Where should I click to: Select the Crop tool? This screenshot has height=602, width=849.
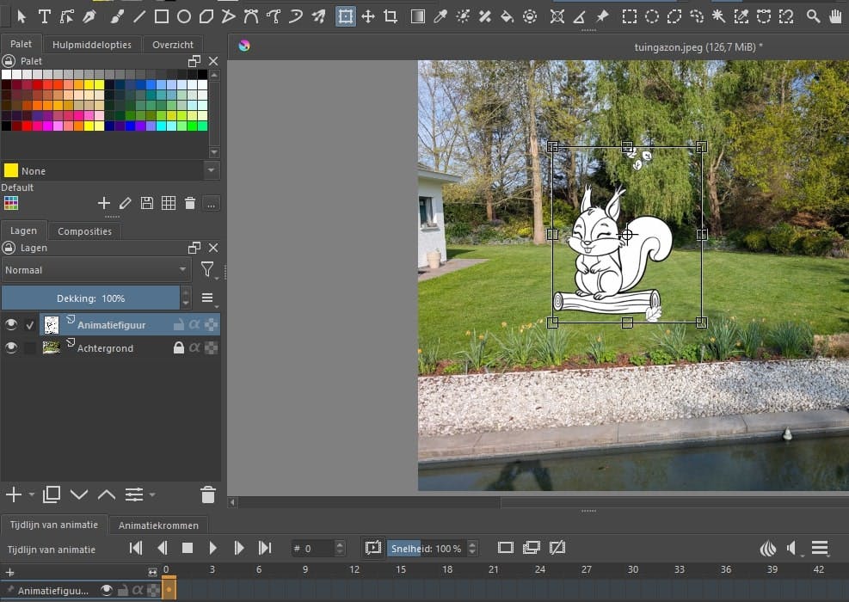(391, 16)
